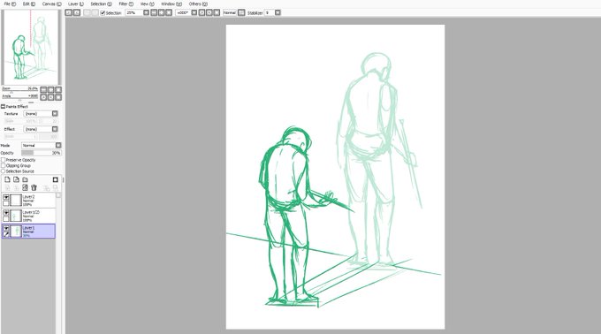Click the button right of the Normal field
The image size is (601, 334).
(x=241, y=12)
